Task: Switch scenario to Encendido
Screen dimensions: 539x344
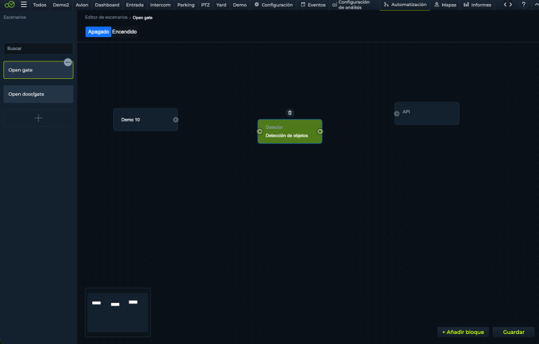Action: click(x=125, y=32)
